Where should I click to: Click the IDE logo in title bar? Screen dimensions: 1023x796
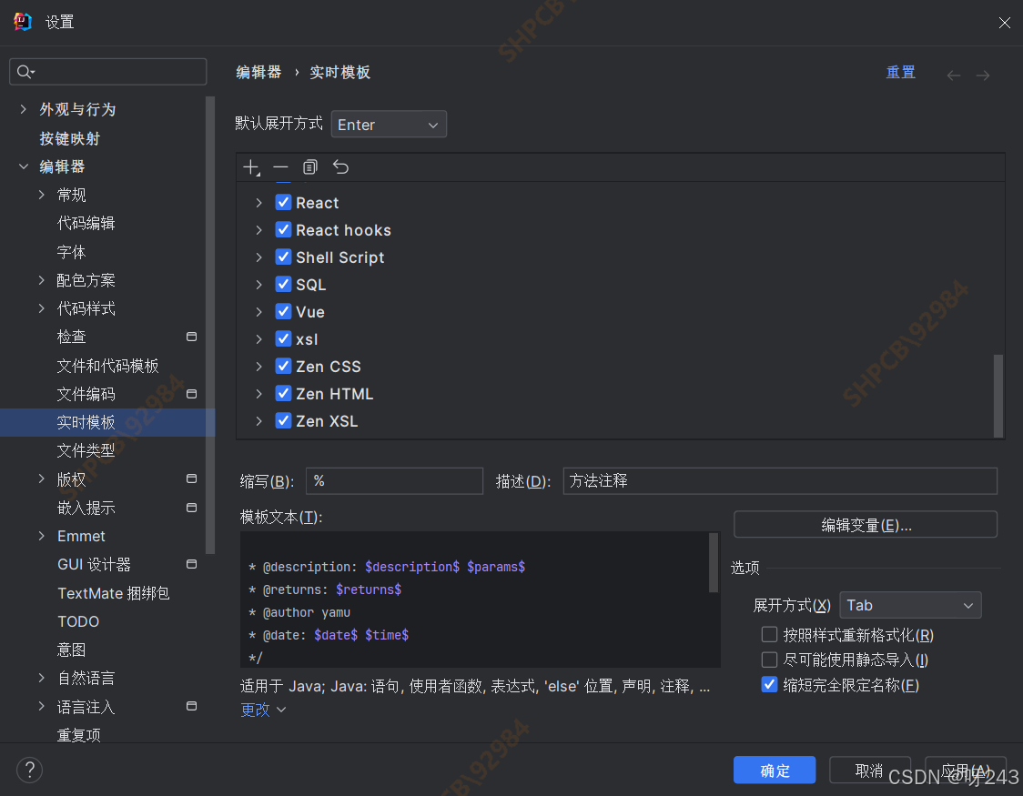tap(22, 21)
